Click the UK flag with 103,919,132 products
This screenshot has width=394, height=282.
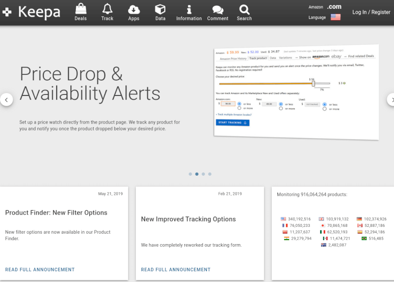322,219
